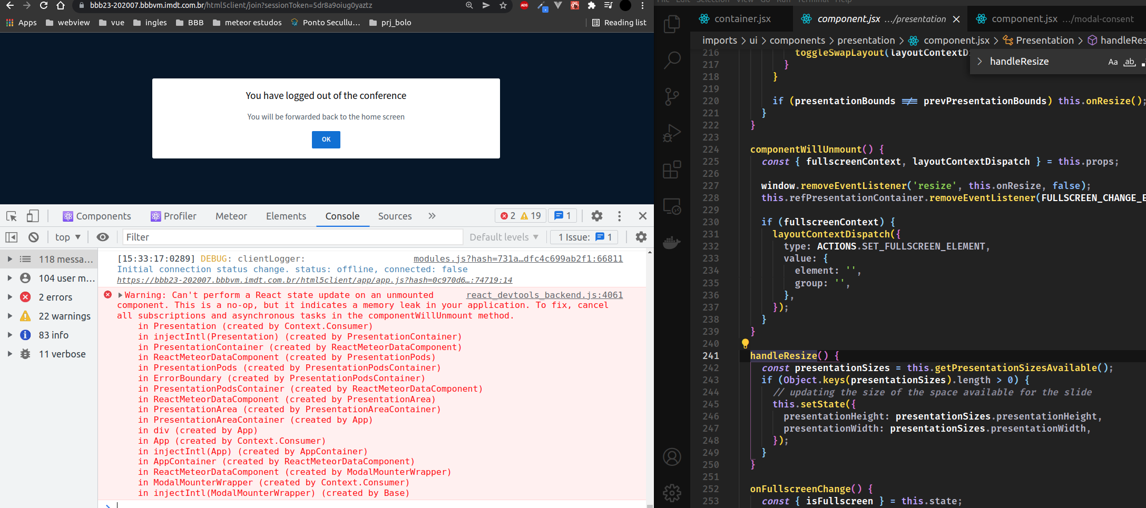Open Accounts icon in VS Code

672,457
